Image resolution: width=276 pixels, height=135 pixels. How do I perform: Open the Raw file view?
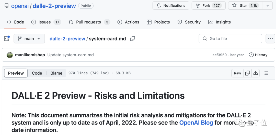click(x=237, y=73)
